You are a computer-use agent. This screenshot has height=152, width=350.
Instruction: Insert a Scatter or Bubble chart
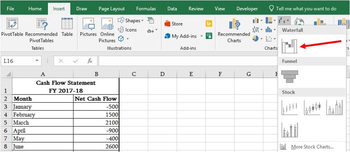(269, 39)
